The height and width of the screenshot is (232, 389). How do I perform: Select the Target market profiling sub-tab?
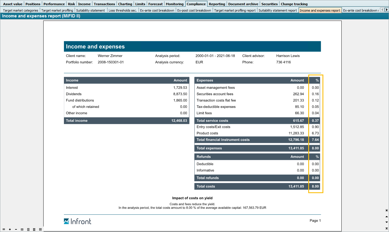click(57, 10)
